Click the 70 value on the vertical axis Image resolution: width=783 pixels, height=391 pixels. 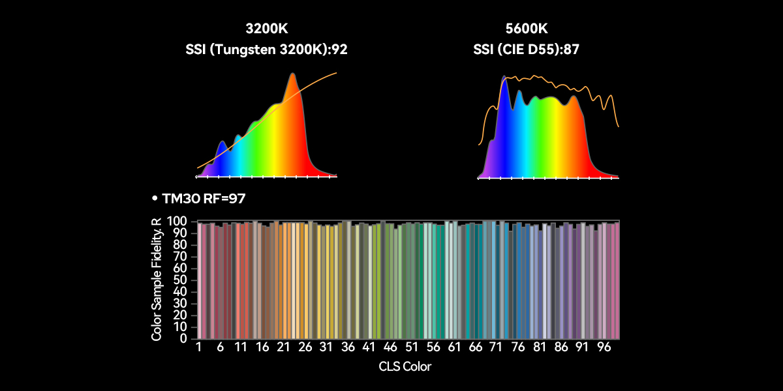[180, 257]
